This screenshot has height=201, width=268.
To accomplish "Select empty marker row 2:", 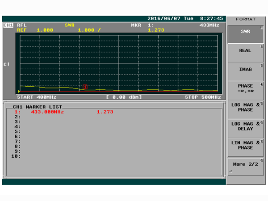I will coord(17,117).
